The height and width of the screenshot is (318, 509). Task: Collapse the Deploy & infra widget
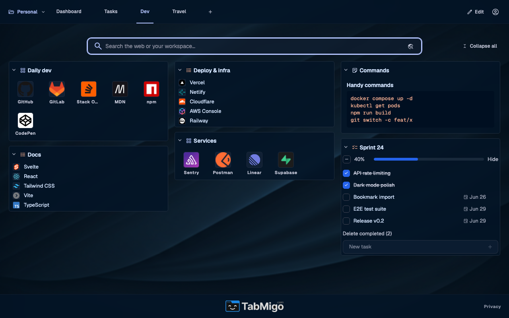coord(180,70)
